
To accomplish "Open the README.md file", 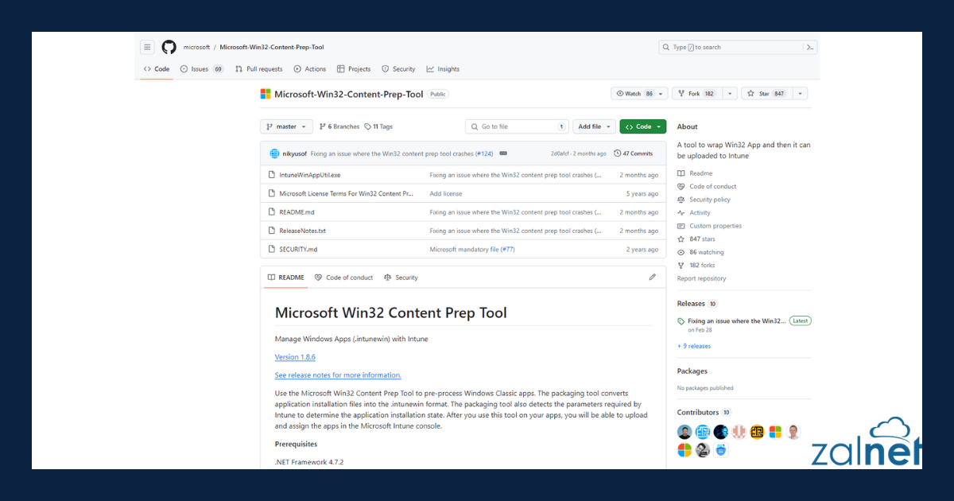I will pyautogui.click(x=297, y=212).
